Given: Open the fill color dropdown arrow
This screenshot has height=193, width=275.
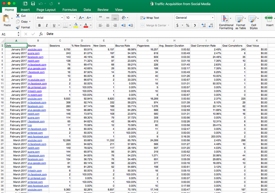Looking at the screenshot, I should tap(81, 25).
